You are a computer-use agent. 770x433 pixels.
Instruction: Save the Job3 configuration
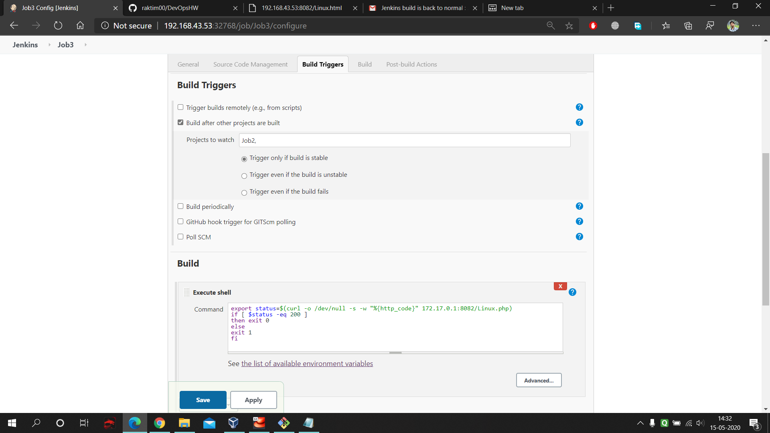pyautogui.click(x=203, y=400)
